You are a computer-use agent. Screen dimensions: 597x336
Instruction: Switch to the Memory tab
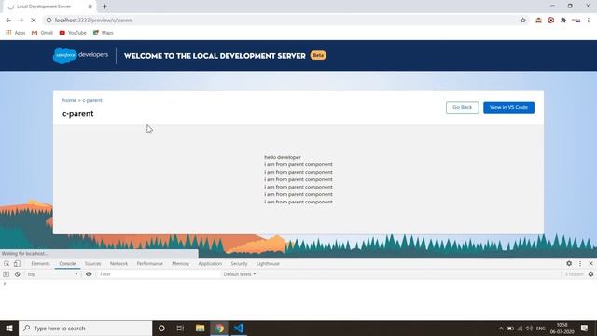(180, 263)
